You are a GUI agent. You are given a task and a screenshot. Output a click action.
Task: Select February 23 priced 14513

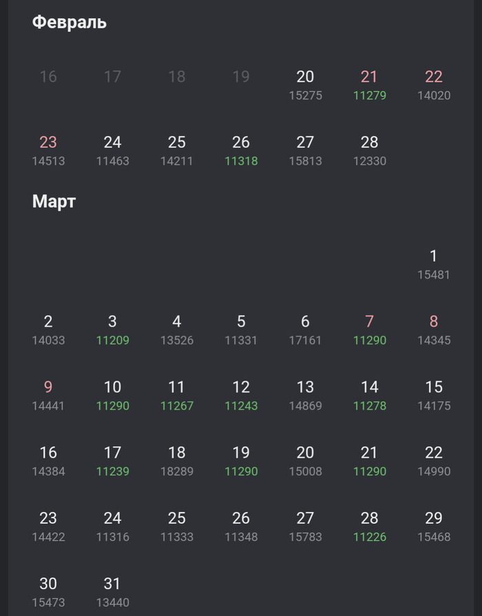click(48, 151)
